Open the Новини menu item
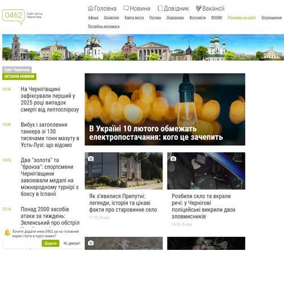Screen dimensions: 284x284 point(140,9)
